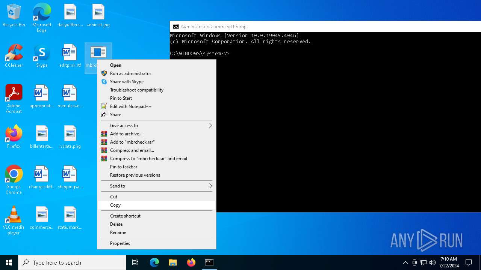This screenshot has width=481, height=270.
Task: Select the billenterta... image file
Action: point(42,137)
